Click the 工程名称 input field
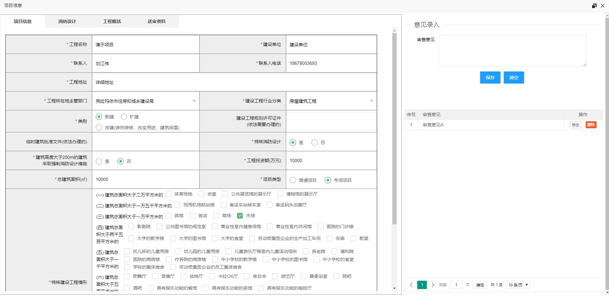609x297 pixels. click(x=146, y=45)
